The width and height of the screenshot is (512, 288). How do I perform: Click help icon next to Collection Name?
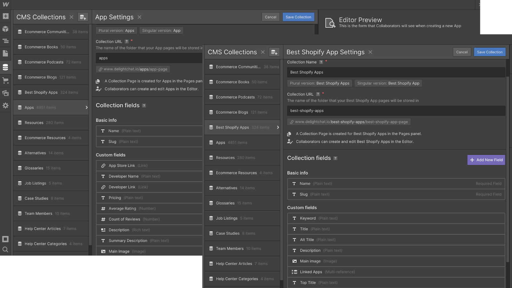[x=321, y=62]
